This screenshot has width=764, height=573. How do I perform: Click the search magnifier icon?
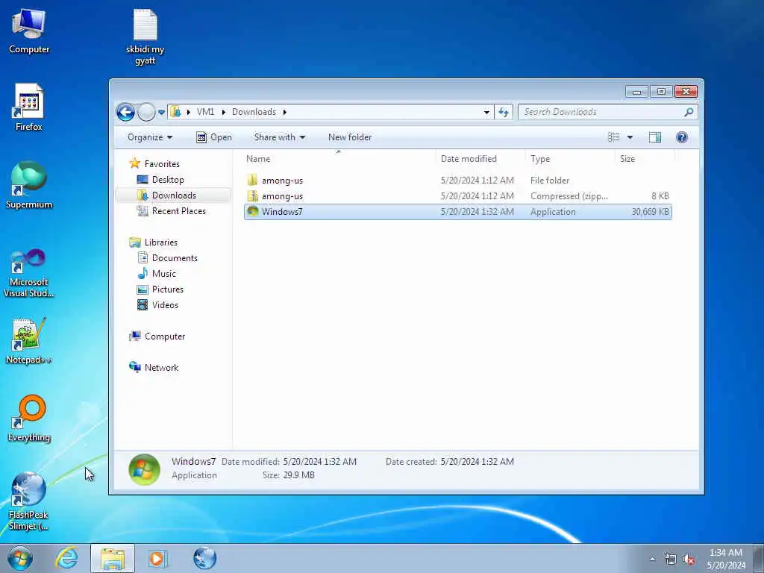pos(689,112)
